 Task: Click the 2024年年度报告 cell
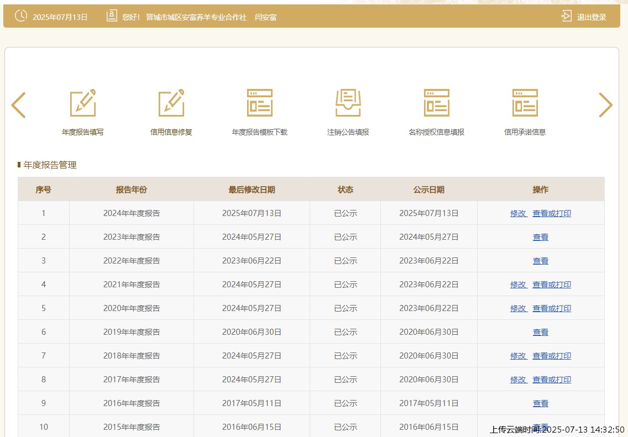click(132, 213)
